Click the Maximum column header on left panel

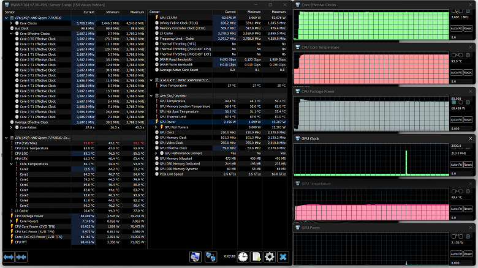pos(137,12)
